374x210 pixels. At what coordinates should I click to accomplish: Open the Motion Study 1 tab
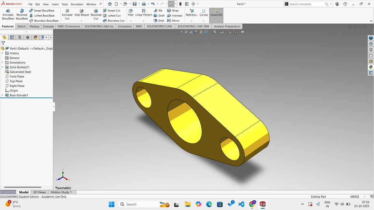(61, 192)
